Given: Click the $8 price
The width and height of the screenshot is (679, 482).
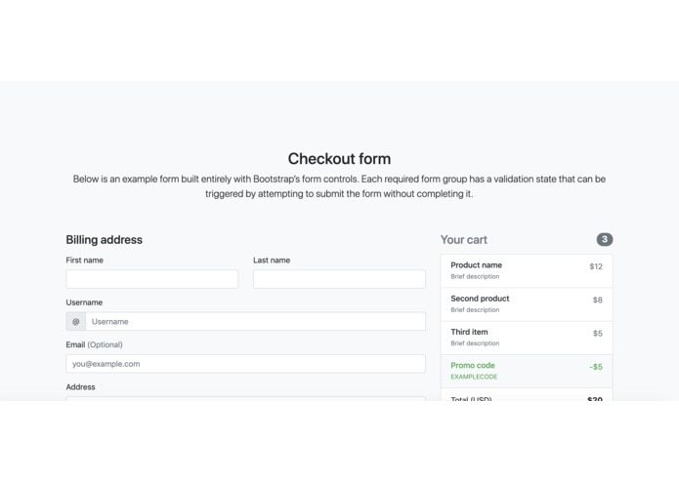Looking at the screenshot, I should tap(598, 300).
